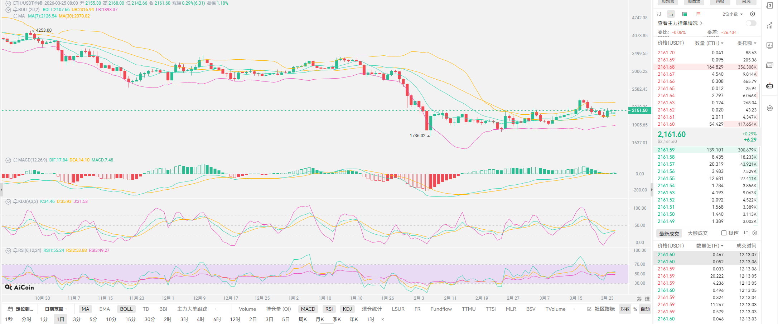This screenshot has width=778, height=324.
Task: Switch to the 大额成交 tab
Action: (697, 233)
